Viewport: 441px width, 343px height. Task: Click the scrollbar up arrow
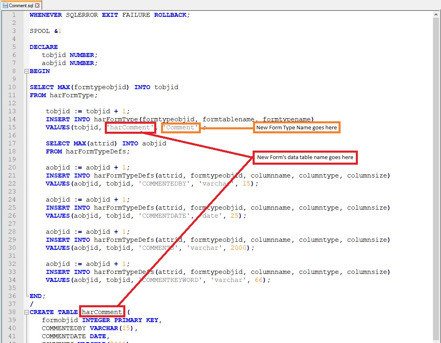click(437, 14)
